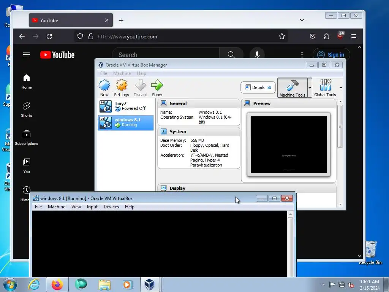Click scroll-down arrow in VirtualBox details pane
The width and height of the screenshot is (389, 292).
click(340, 204)
